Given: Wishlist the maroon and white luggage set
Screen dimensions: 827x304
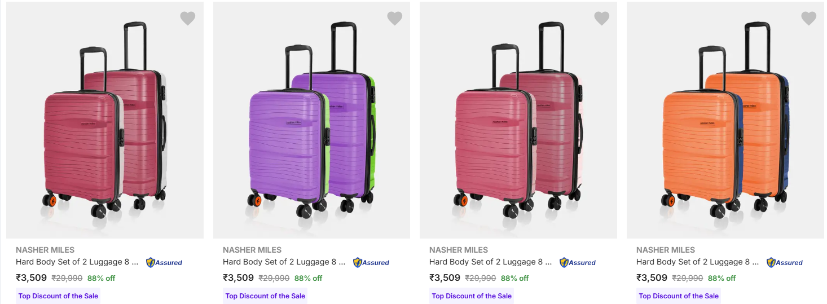Looking at the screenshot, I should (x=188, y=19).
